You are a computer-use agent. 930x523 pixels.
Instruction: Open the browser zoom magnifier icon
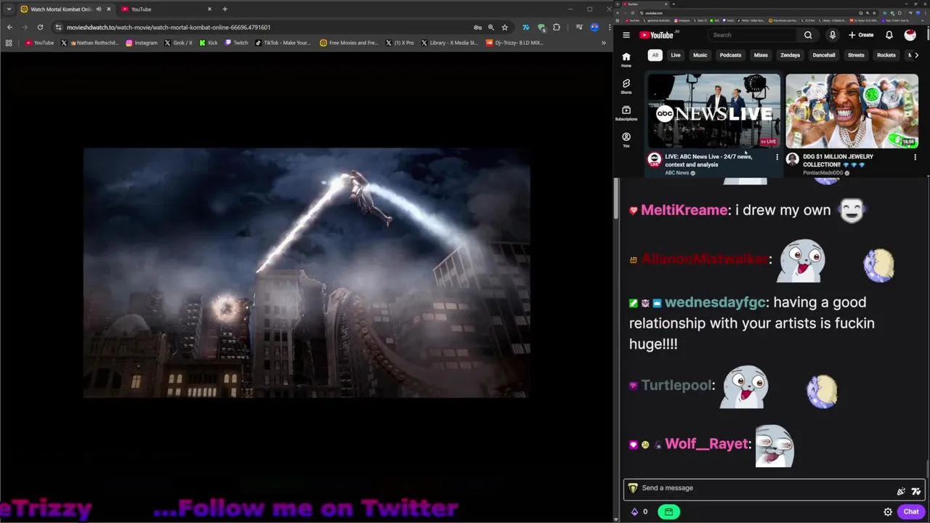tap(490, 27)
